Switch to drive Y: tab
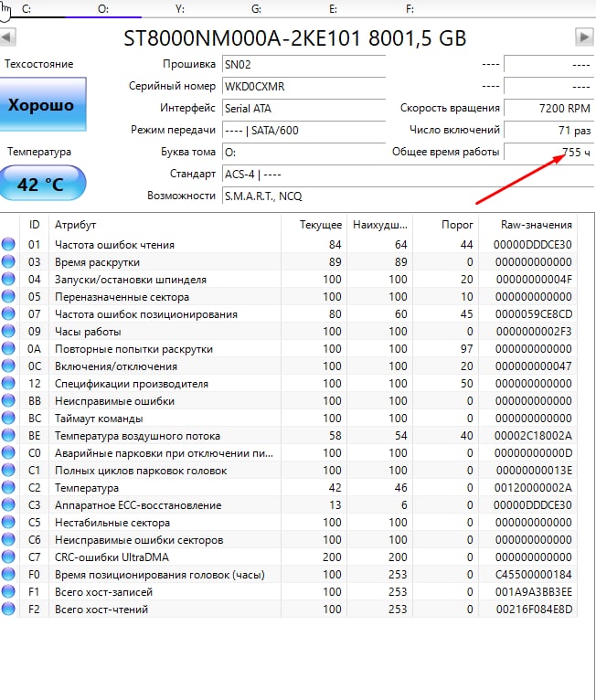The height and width of the screenshot is (700, 596). tap(180, 8)
